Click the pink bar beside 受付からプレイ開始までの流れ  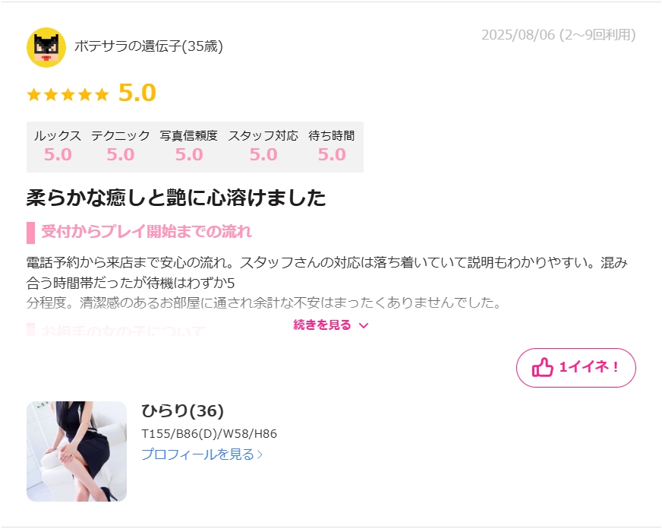tap(30, 233)
